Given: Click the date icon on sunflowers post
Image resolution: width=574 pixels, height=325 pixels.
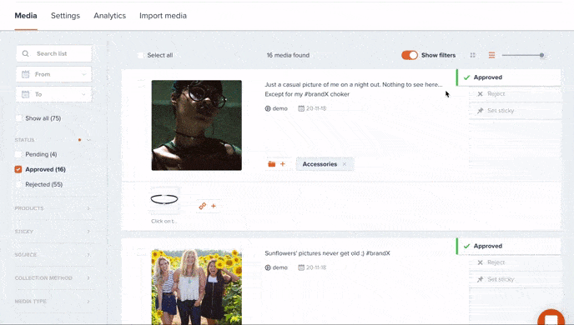Looking at the screenshot, I should [x=301, y=267].
